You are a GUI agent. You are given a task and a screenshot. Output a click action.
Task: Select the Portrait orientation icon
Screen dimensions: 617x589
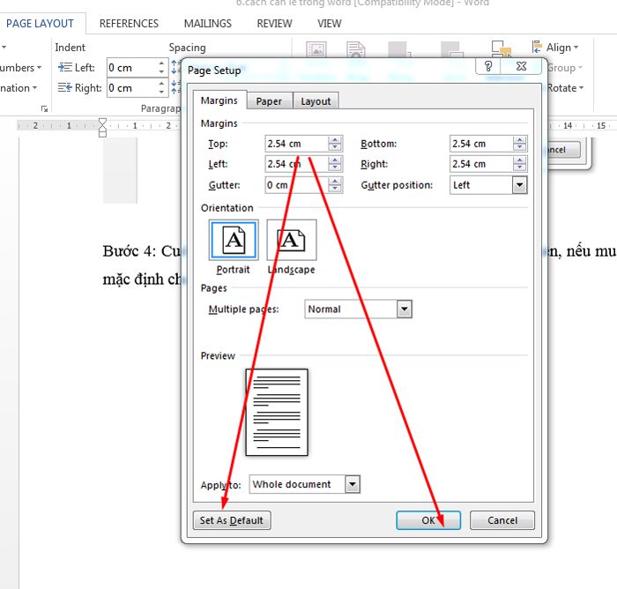(x=234, y=241)
